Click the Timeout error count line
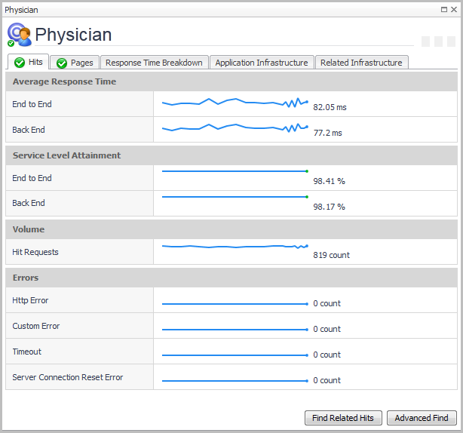463x433 pixels. tap(235, 355)
